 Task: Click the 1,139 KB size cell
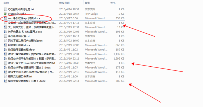point(119,54)
